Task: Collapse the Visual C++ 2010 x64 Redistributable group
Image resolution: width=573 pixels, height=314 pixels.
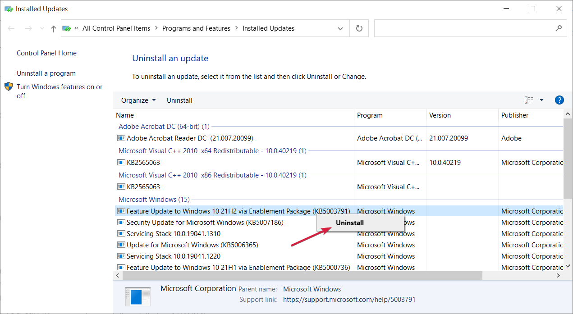Action: (212, 151)
